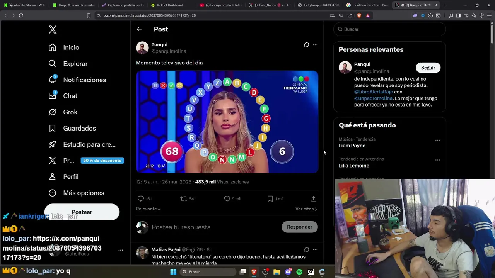
Task: Open the music note playlist icon in the toolbar
Action: click(x=451, y=15)
